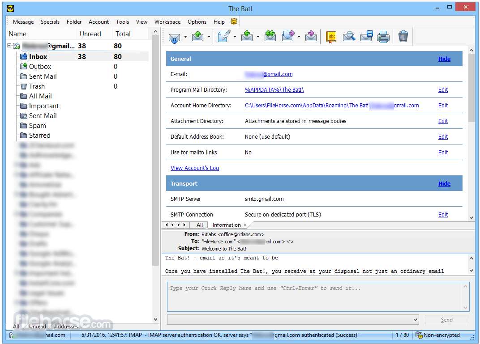Go to the first message navigation arrow
480x344 pixels.
[x=166, y=225]
